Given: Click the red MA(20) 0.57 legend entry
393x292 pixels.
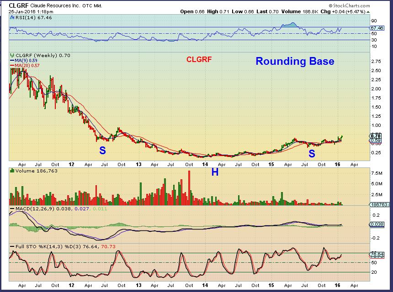Looking at the screenshot, I should coord(25,66).
